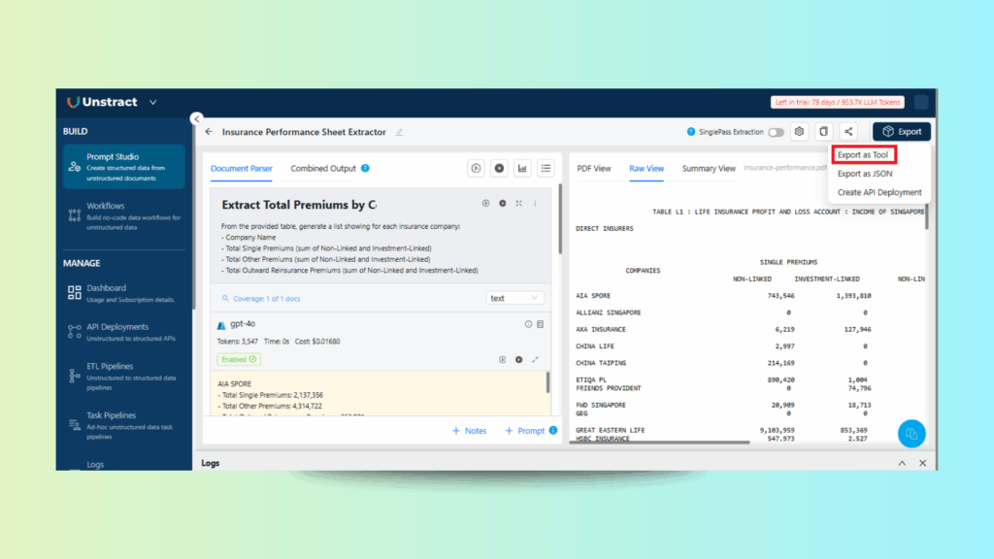Open the settings gear in the top toolbar
The width and height of the screenshot is (994, 559).
799,132
